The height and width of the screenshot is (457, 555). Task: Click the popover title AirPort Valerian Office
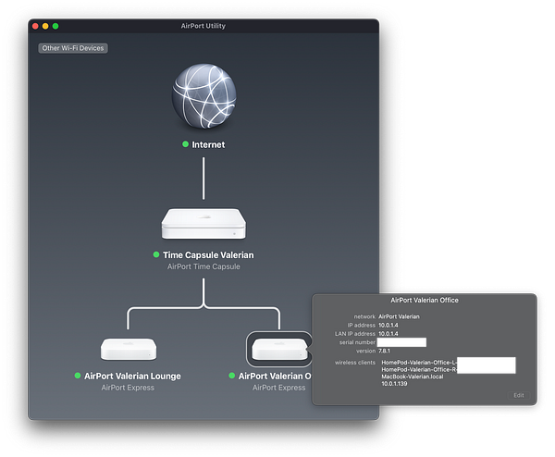[425, 300]
